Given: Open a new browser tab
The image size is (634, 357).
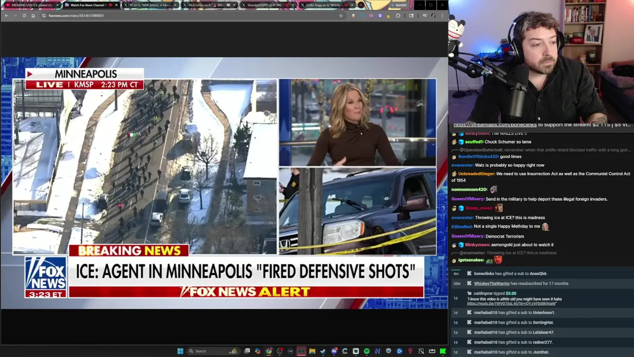Looking at the screenshot, I should pyautogui.click(x=361, y=5).
